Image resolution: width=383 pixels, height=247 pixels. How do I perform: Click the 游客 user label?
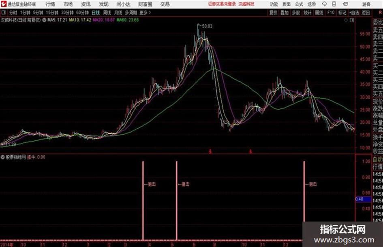click(x=366, y=4)
